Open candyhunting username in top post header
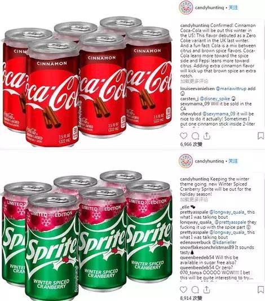The width and height of the screenshot is (265, 301). point(210,8)
